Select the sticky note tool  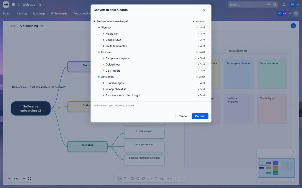click(x=138, y=179)
